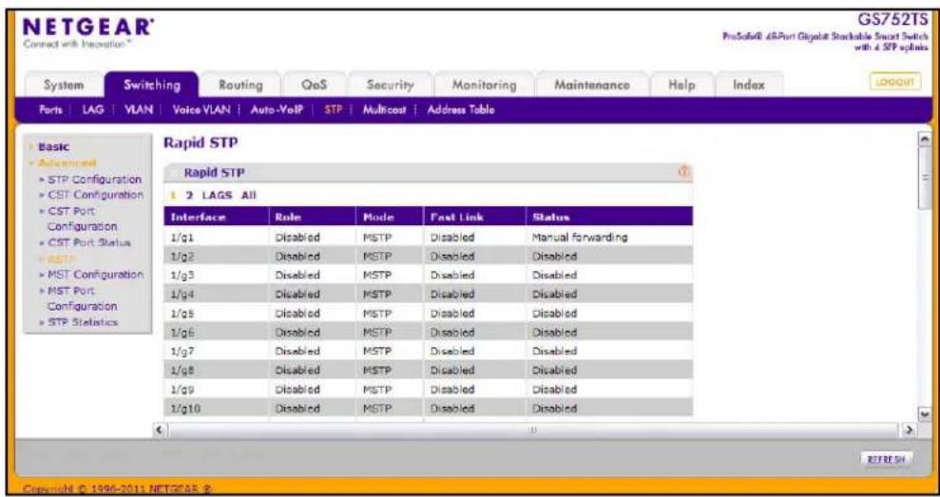Open the Security tab
Screen dimensions: 940x497
click(x=391, y=86)
